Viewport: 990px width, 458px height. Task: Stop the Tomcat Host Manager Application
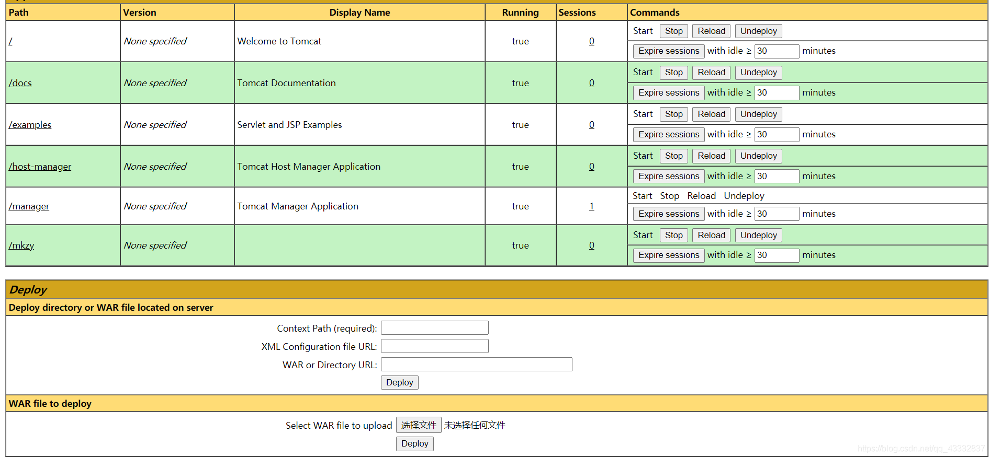click(x=674, y=156)
